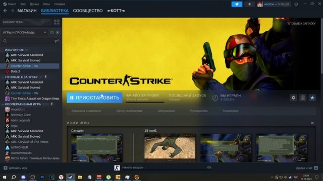Open Центр сообщества link
The image size is (323, 181).
click(x=129, y=111)
